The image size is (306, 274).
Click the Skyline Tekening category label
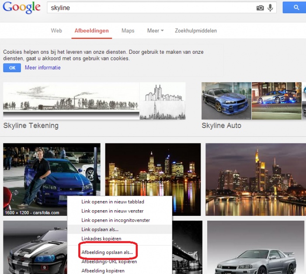tap(31, 125)
